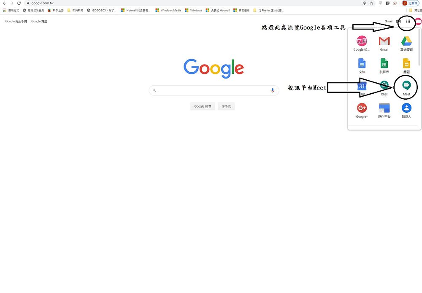Reload the page with refresh button
Image resolution: width=422 pixels, height=293 pixels.
coord(19,3)
